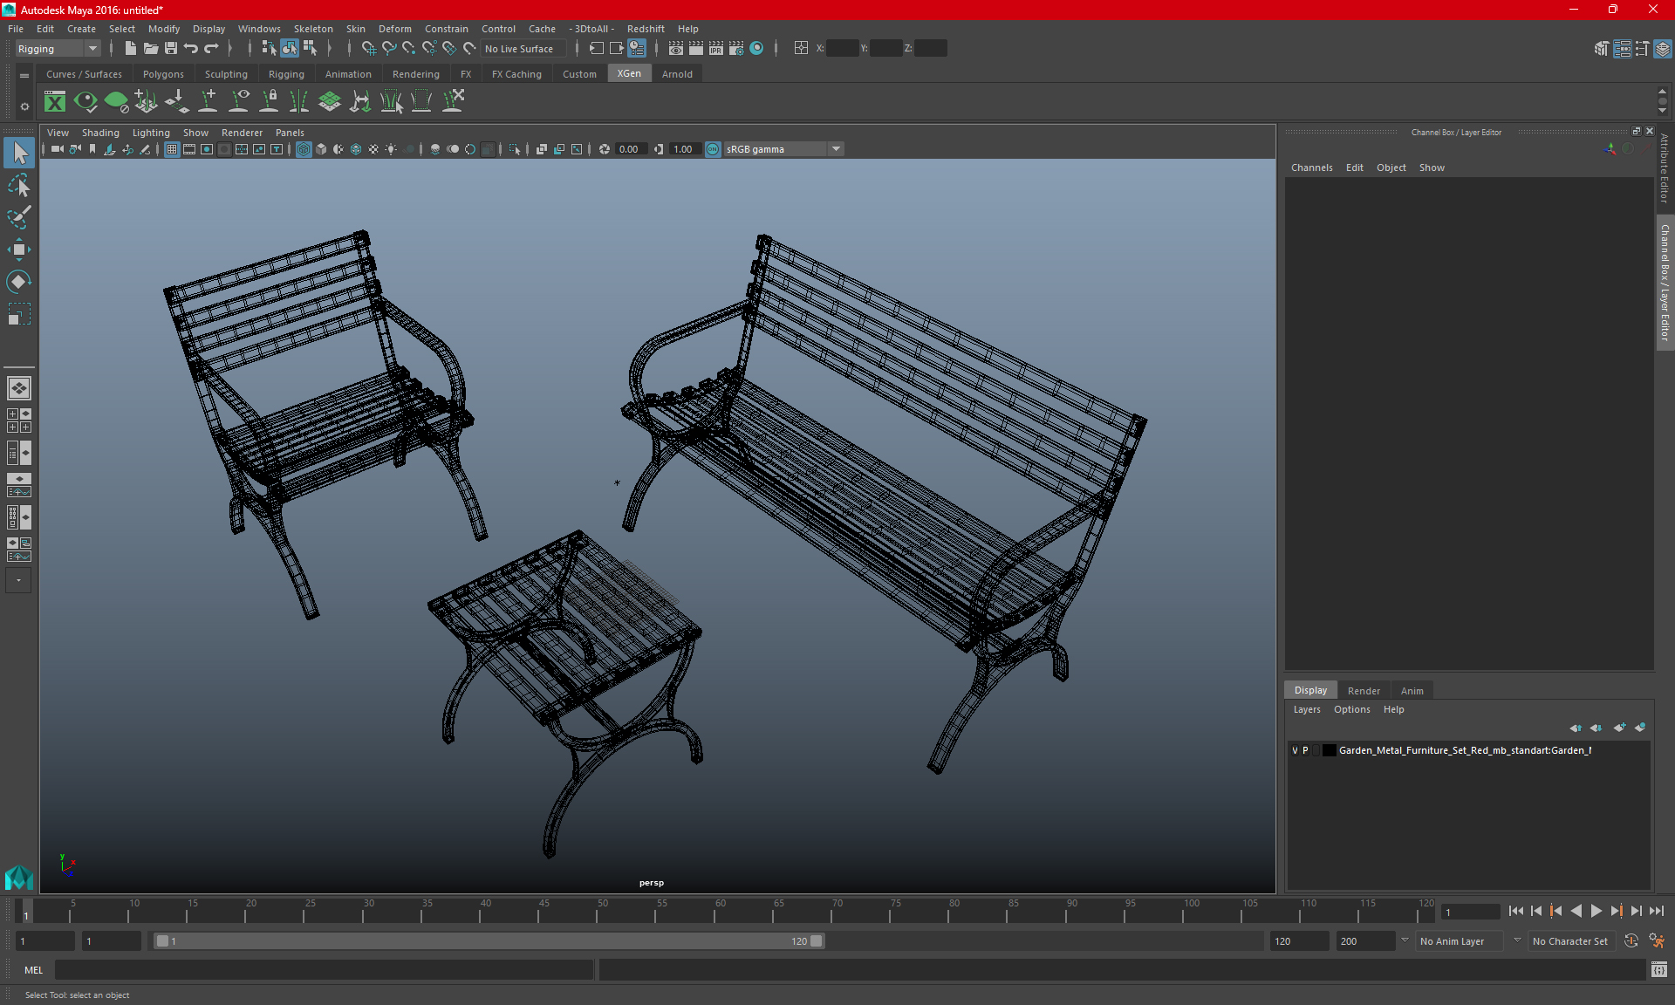Click the MEL command line input
This screenshot has width=1675, height=1005.
324,970
